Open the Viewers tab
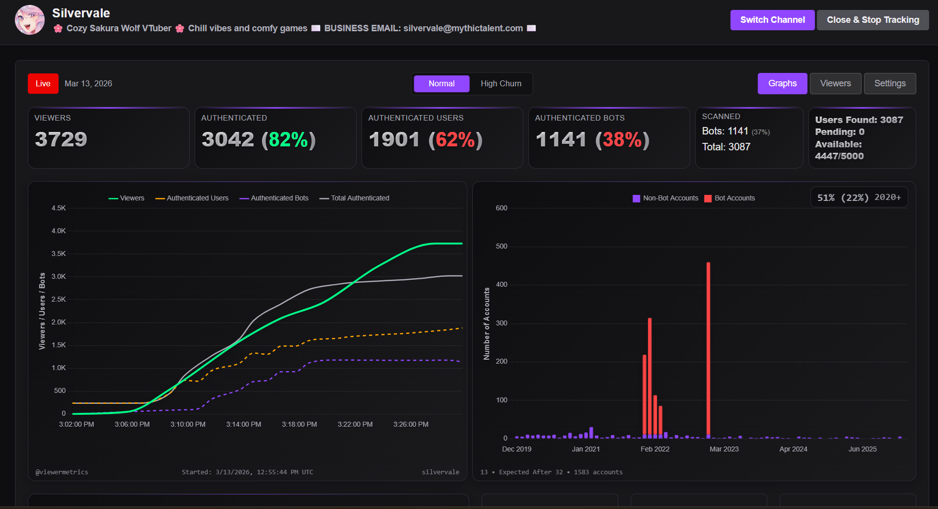The width and height of the screenshot is (938, 509). 835,83
